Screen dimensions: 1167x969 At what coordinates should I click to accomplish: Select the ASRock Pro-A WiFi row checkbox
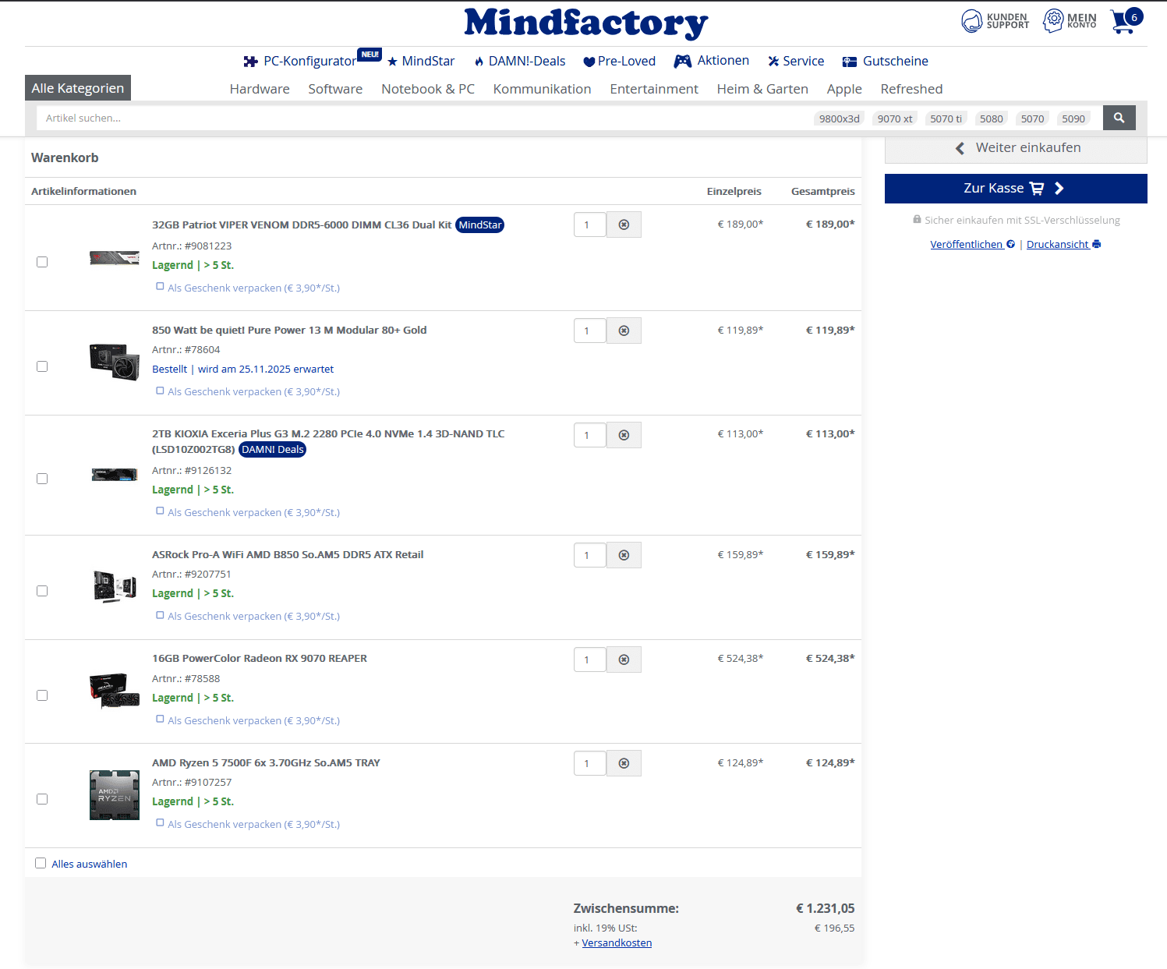42,591
